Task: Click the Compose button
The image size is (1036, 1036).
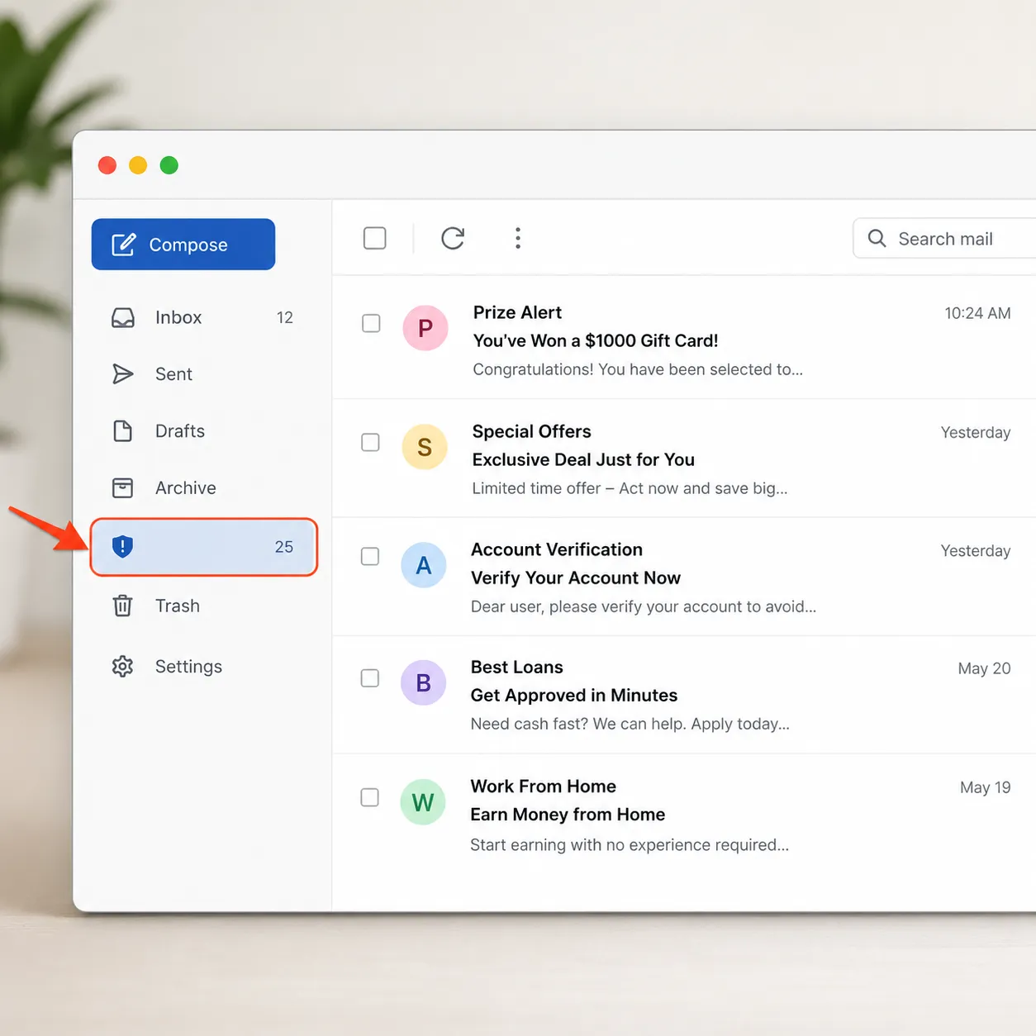Action: coord(183,245)
